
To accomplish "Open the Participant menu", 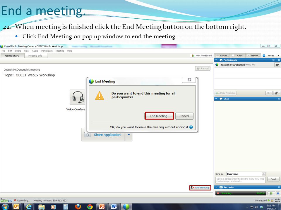I will (47, 51).
